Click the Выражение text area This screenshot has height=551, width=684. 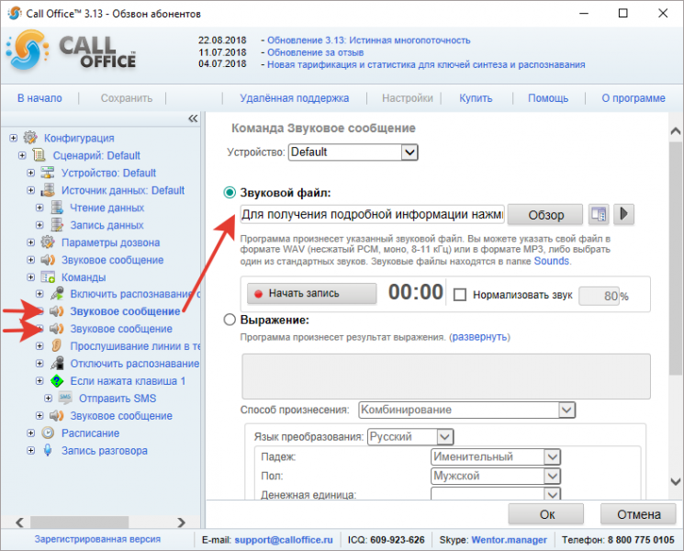pos(446,377)
